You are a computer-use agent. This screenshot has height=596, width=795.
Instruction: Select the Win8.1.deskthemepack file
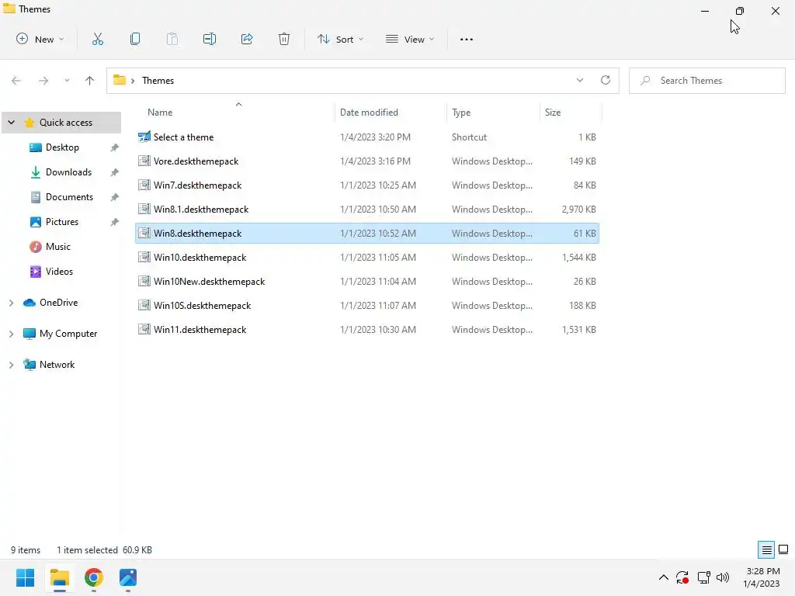click(367, 210)
